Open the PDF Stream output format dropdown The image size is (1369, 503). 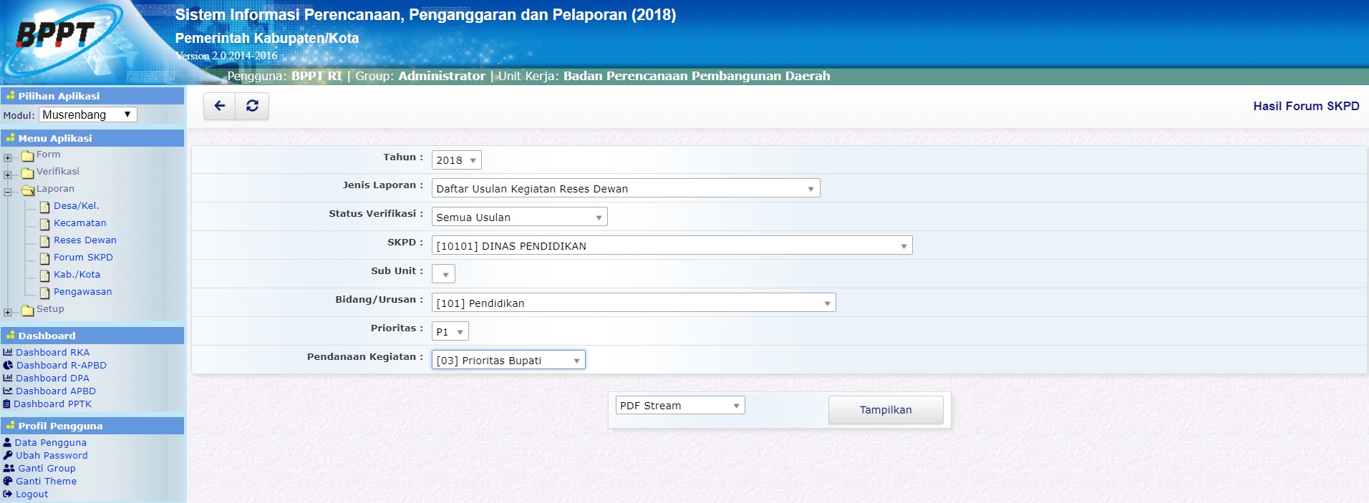point(680,405)
